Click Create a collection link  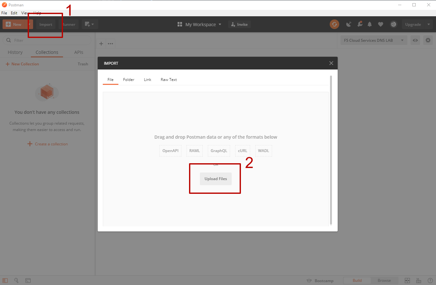[48, 144]
